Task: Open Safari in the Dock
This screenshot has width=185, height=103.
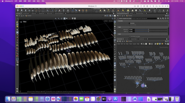Action: click(x=48, y=99)
